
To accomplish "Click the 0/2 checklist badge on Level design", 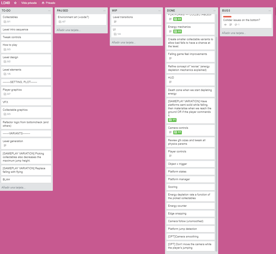I will [7, 61].
